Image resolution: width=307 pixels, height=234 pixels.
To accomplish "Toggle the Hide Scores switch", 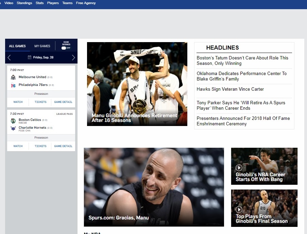I will coord(64,48).
